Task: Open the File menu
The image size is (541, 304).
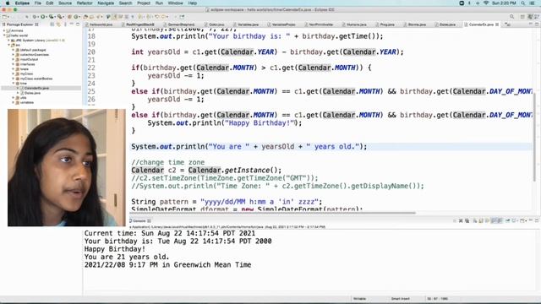Action: tap(37, 3)
